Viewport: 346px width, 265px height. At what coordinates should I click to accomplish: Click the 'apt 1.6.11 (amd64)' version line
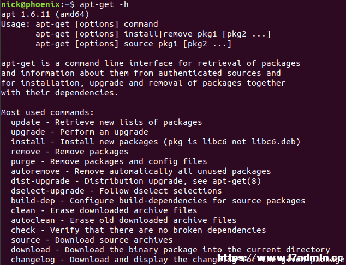(45, 14)
